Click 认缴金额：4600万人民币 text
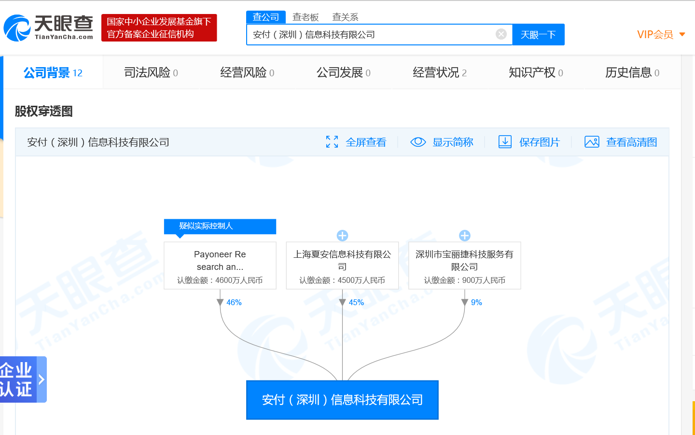Image resolution: width=695 pixels, height=435 pixels. pos(220,280)
